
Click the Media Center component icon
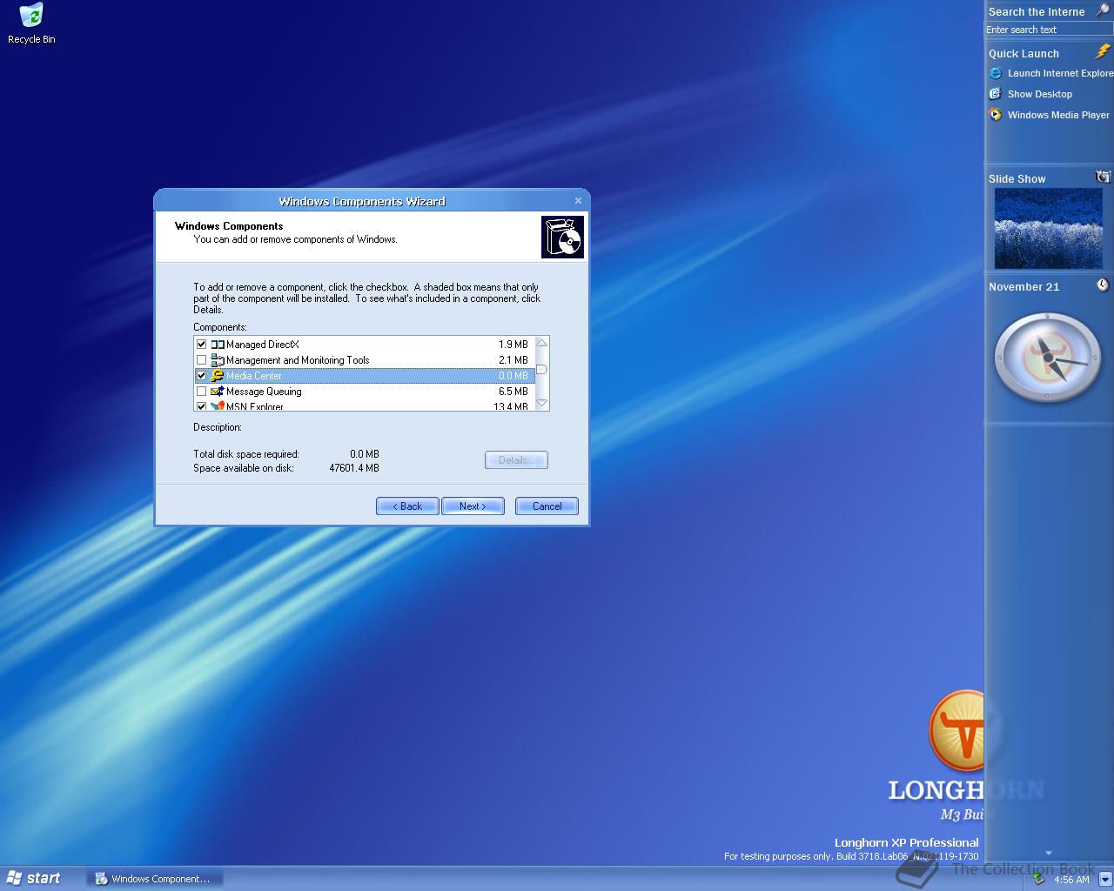tap(218, 376)
